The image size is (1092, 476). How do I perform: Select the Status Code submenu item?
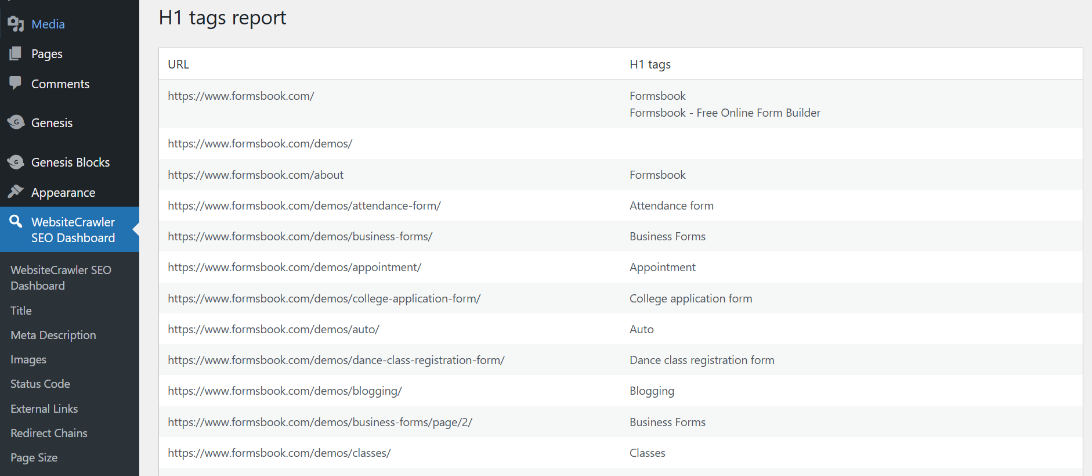tap(40, 384)
